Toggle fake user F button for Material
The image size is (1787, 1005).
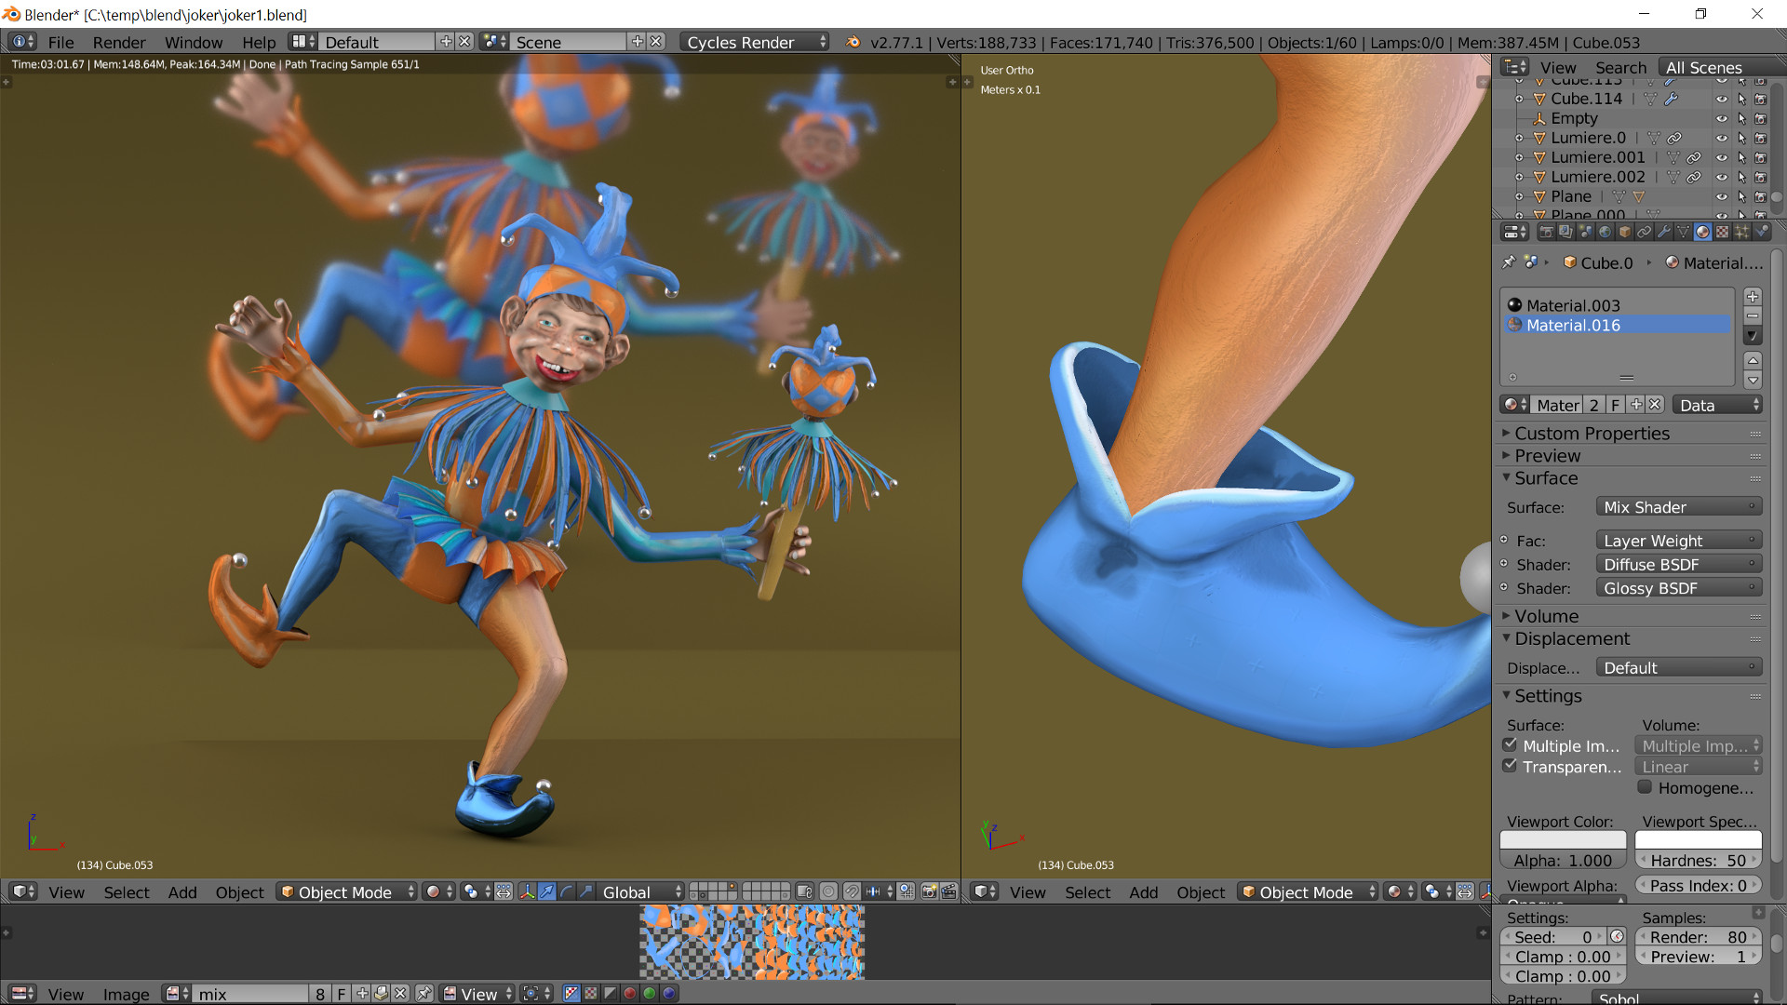click(1616, 405)
